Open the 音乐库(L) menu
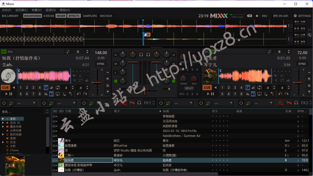This screenshot has width=313, height=176. [x=22, y=10]
